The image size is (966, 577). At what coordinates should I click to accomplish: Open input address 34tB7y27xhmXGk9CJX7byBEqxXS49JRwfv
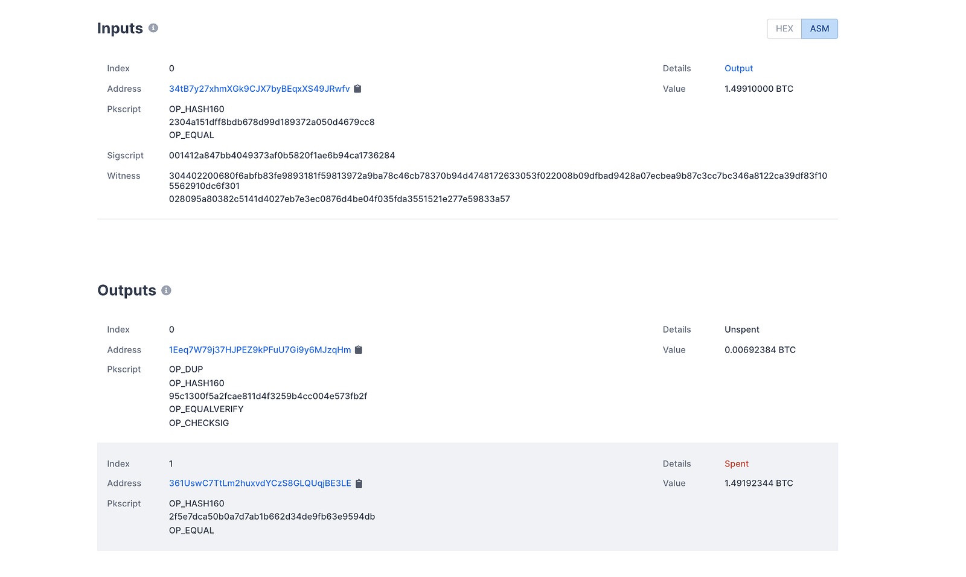click(x=259, y=89)
